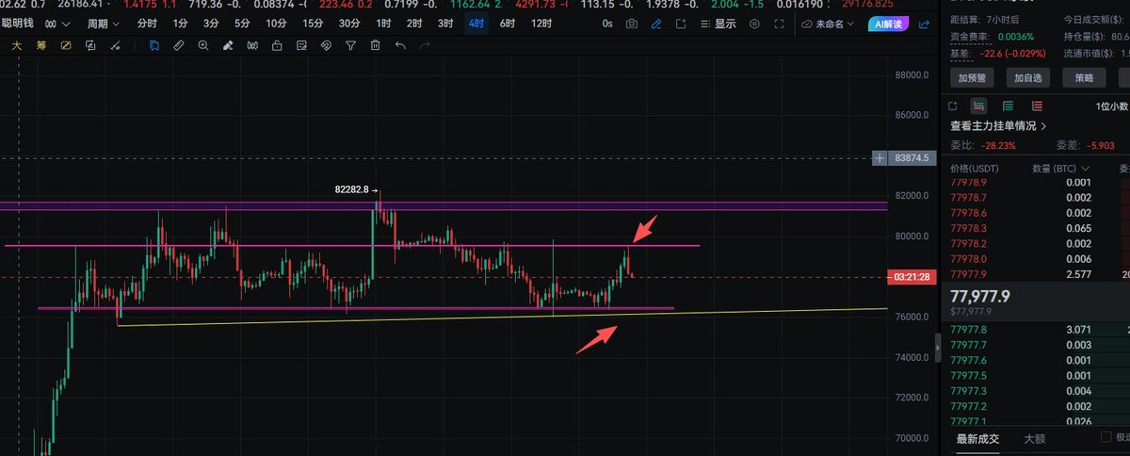
Task: Open the note edit icon
Action: [x=301, y=44]
